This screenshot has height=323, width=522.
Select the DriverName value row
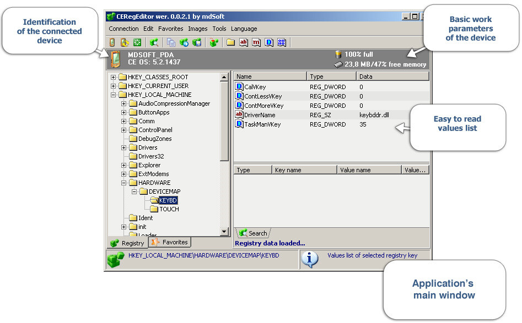pos(259,115)
